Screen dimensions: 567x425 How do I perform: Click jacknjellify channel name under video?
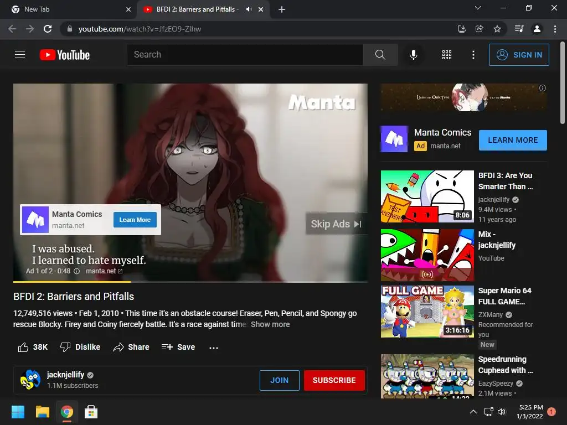coord(65,375)
